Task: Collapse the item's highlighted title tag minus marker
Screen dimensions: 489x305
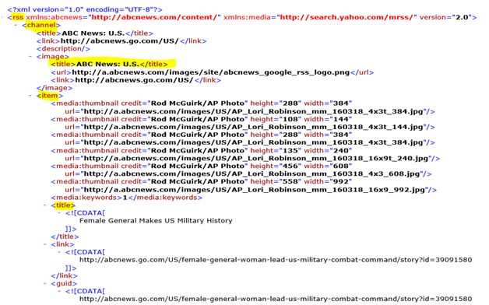Action: click(x=45, y=205)
